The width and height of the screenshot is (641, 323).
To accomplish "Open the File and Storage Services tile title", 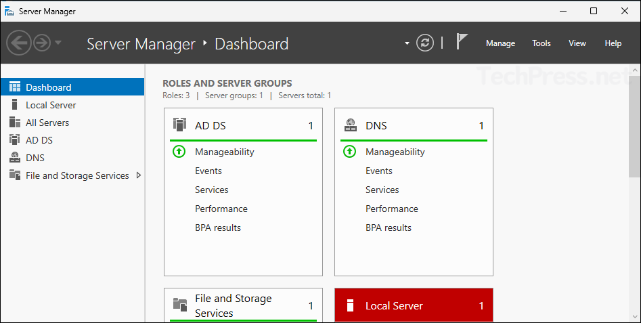I will pyautogui.click(x=233, y=306).
